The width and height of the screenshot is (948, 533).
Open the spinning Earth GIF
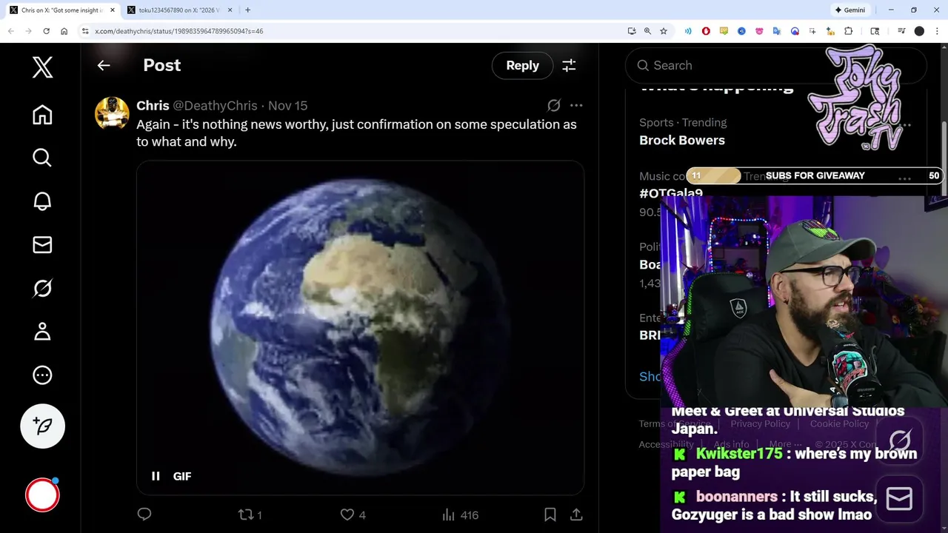coord(360,328)
